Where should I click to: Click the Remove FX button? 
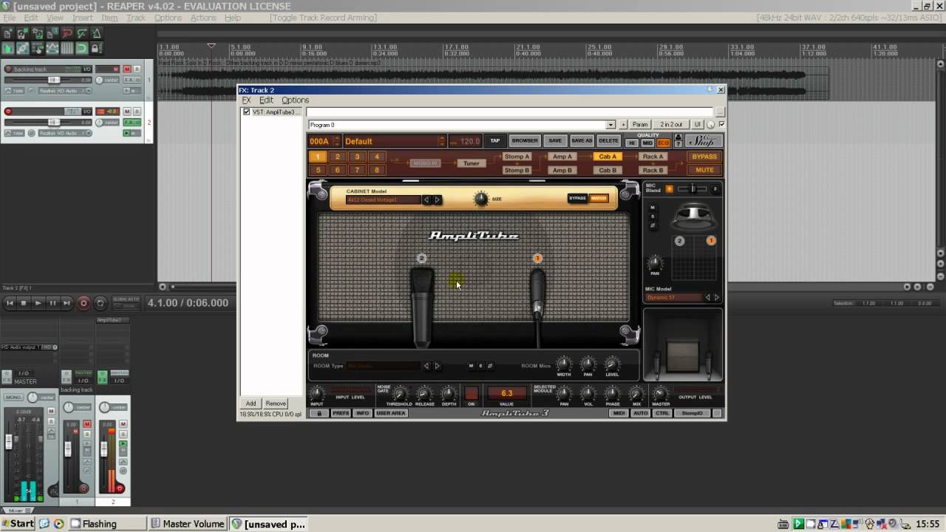tap(276, 403)
